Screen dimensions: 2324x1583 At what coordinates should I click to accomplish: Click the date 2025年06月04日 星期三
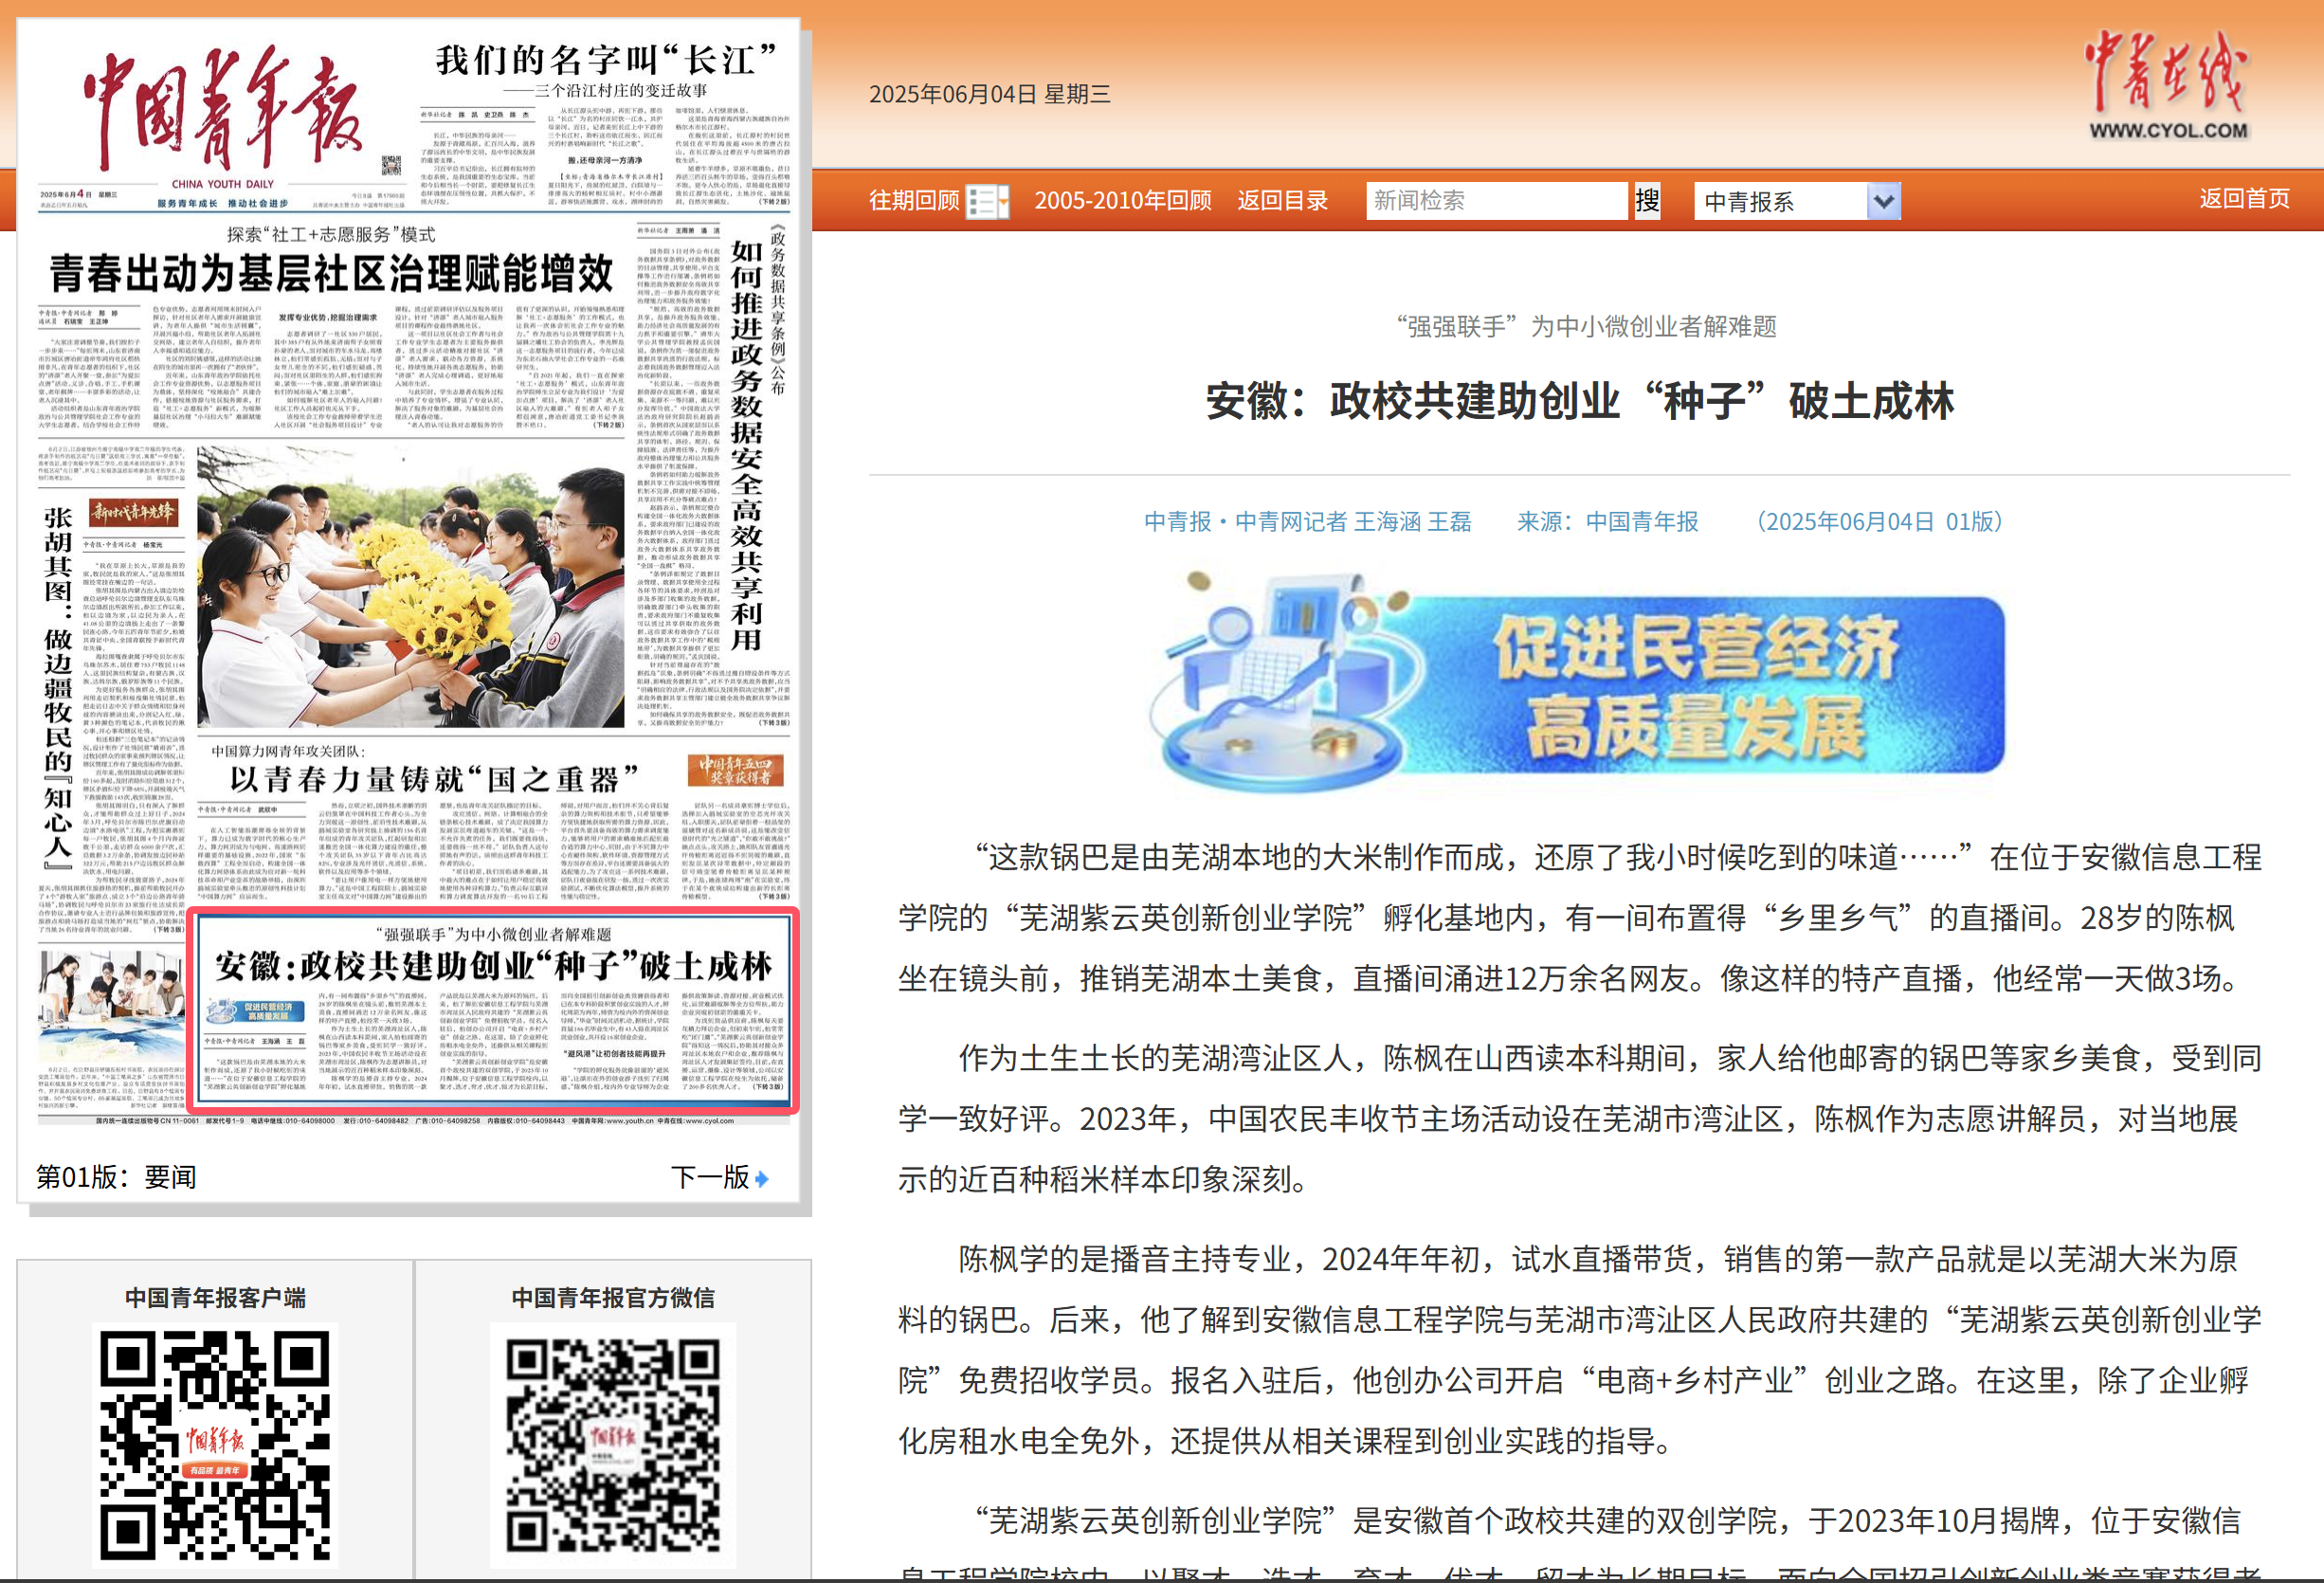coord(989,94)
